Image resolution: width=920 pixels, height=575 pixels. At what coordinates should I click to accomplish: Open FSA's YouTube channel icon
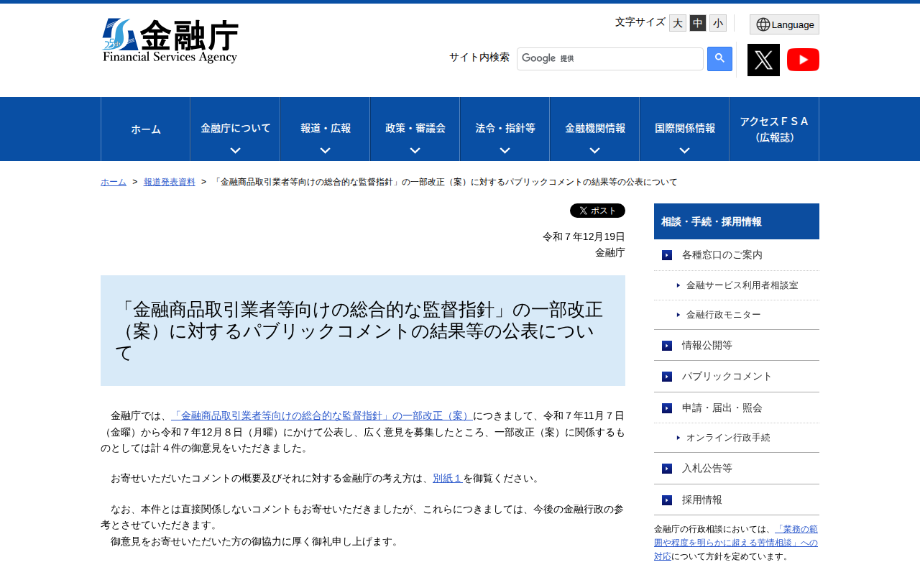pyautogui.click(x=803, y=60)
